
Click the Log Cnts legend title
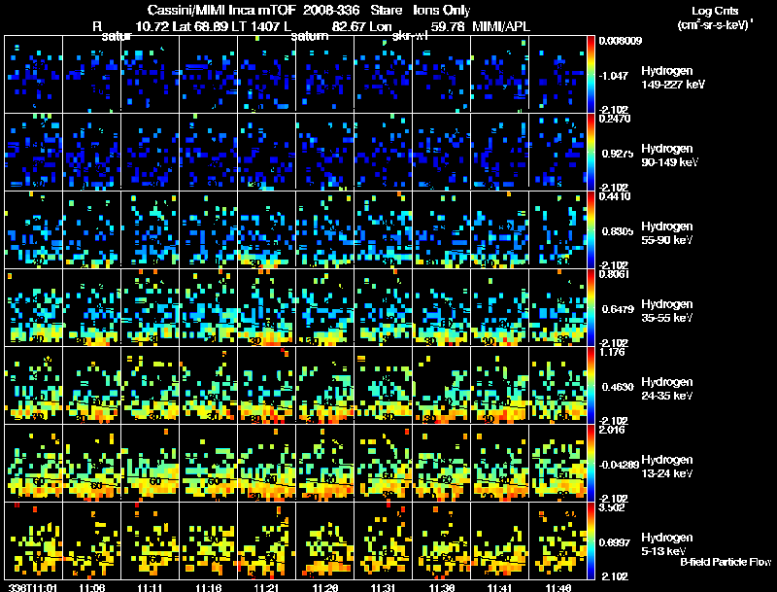[x=715, y=11]
